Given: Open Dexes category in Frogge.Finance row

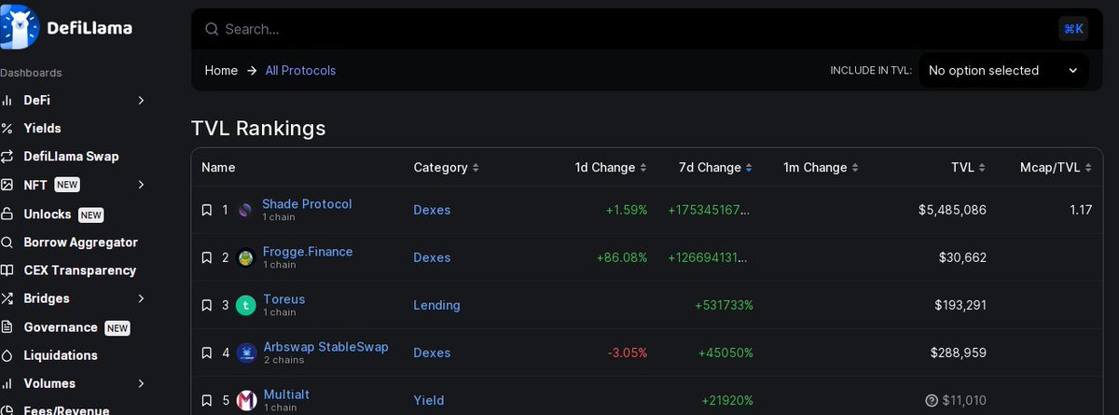Looking at the screenshot, I should coord(432,258).
